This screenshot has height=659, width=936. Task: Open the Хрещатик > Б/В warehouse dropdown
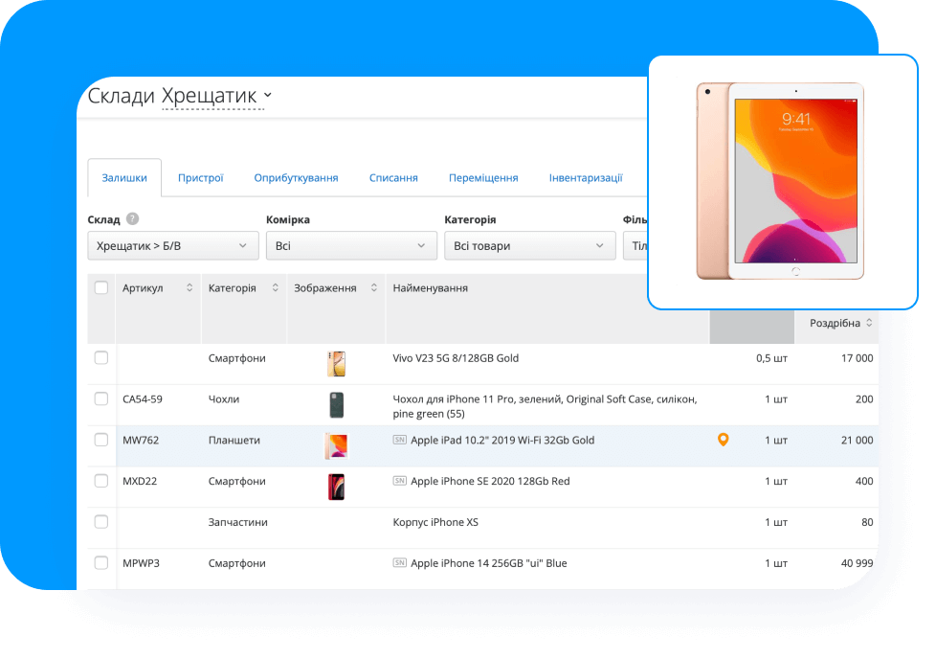click(x=172, y=246)
